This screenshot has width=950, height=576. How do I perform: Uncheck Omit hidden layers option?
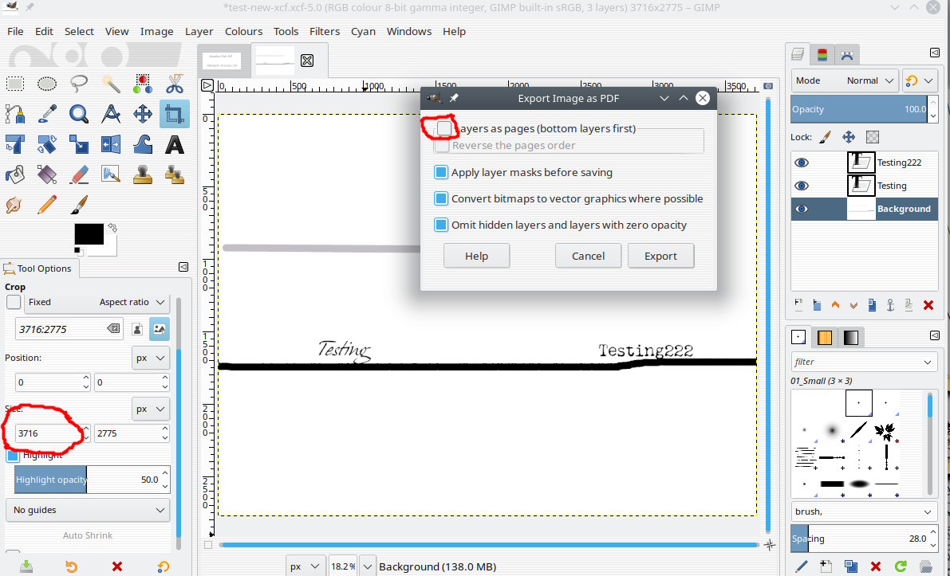[x=441, y=225]
